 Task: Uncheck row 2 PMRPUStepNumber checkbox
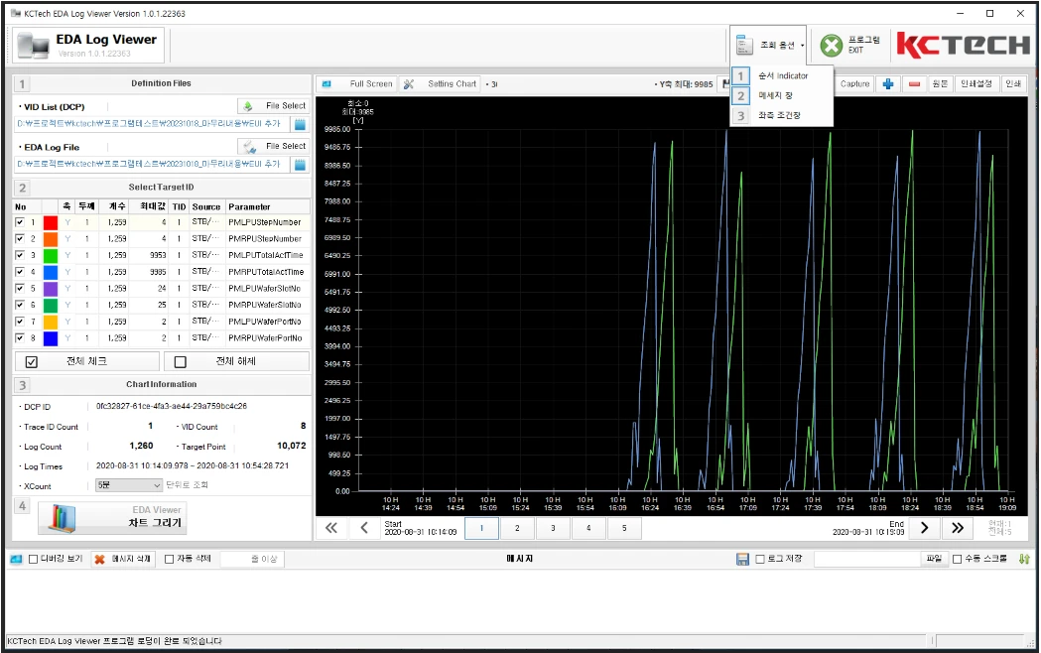pos(20,239)
